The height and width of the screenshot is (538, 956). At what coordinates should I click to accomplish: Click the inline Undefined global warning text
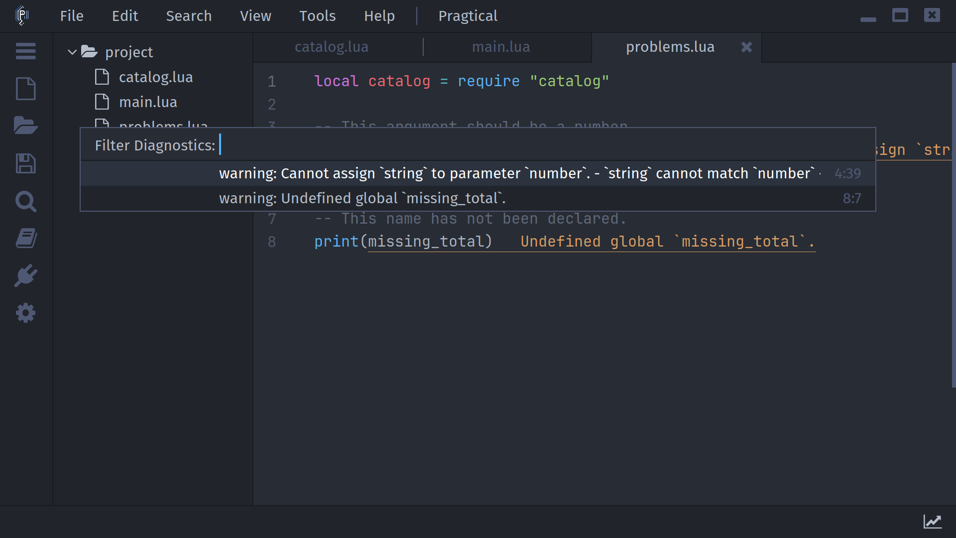[668, 242]
